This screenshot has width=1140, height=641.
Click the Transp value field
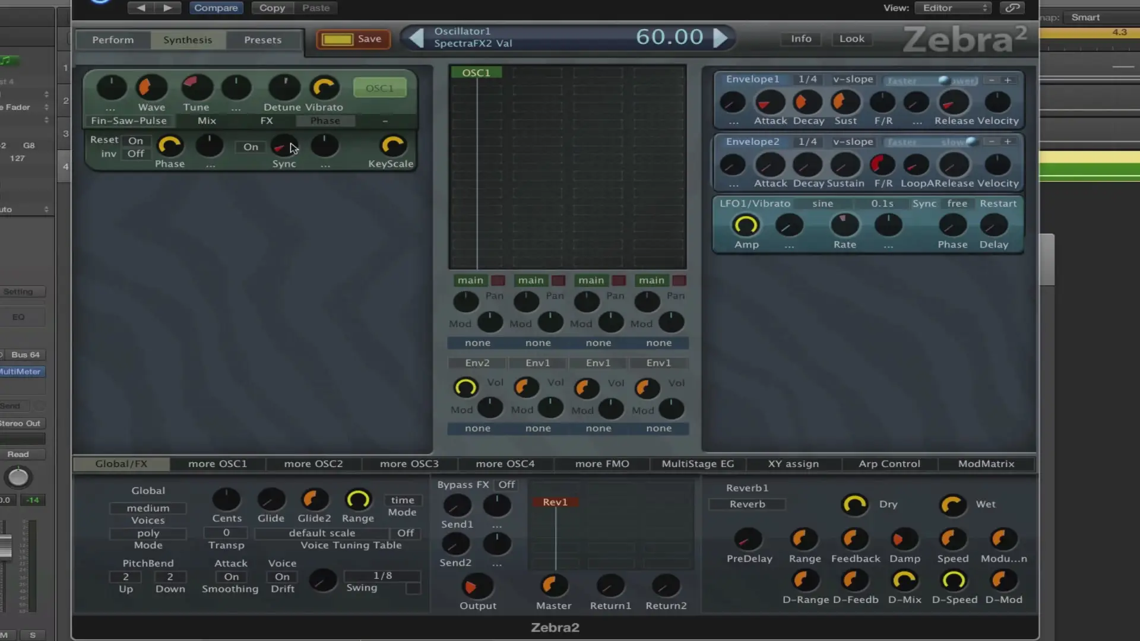(x=226, y=533)
